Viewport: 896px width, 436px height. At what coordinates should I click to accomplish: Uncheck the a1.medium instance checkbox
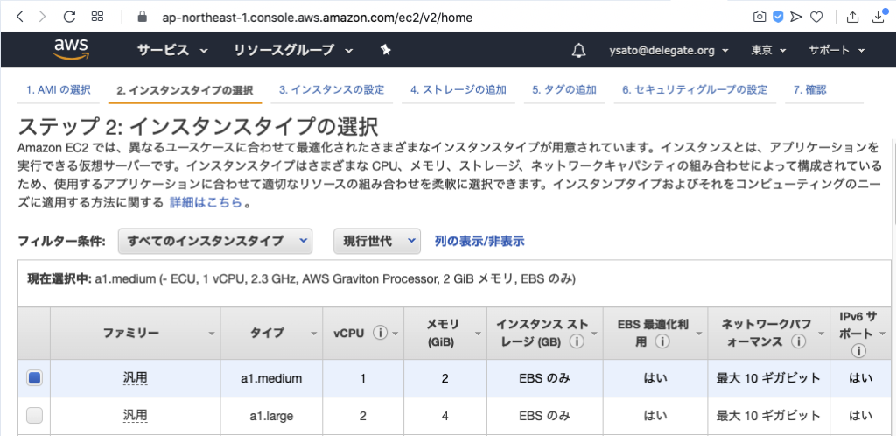point(34,378)
